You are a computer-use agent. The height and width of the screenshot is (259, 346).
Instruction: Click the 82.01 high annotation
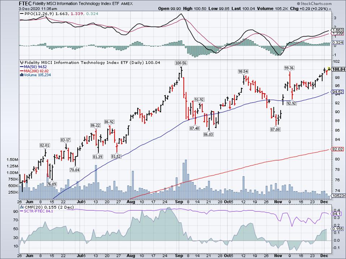coord(45,145)
